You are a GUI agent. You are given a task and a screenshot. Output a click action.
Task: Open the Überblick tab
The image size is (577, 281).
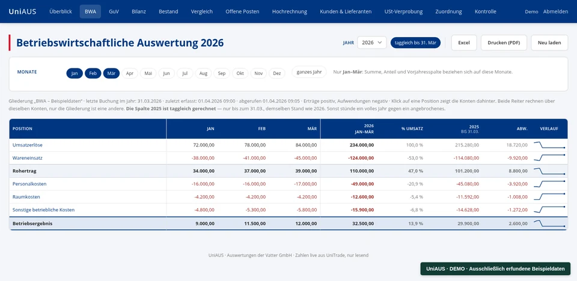tap(61, 11)
